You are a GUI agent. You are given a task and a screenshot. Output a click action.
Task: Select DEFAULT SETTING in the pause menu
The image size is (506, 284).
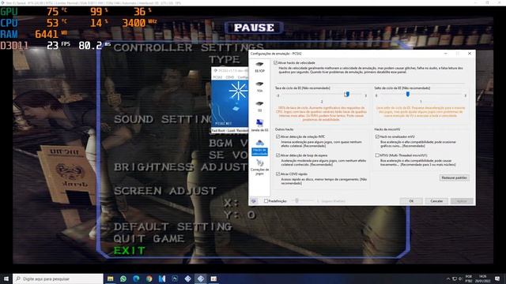172,226
